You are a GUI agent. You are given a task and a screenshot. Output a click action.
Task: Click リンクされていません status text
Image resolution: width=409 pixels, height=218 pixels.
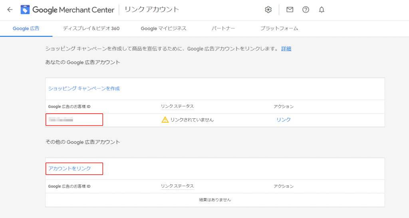(x=192, y=120)
